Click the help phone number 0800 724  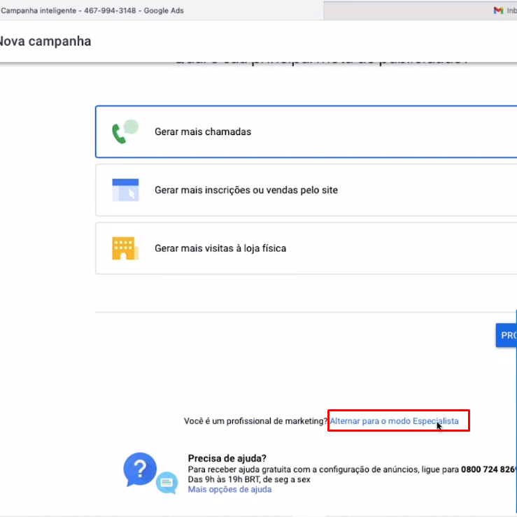pyautogui.click(x=488, y=469)
